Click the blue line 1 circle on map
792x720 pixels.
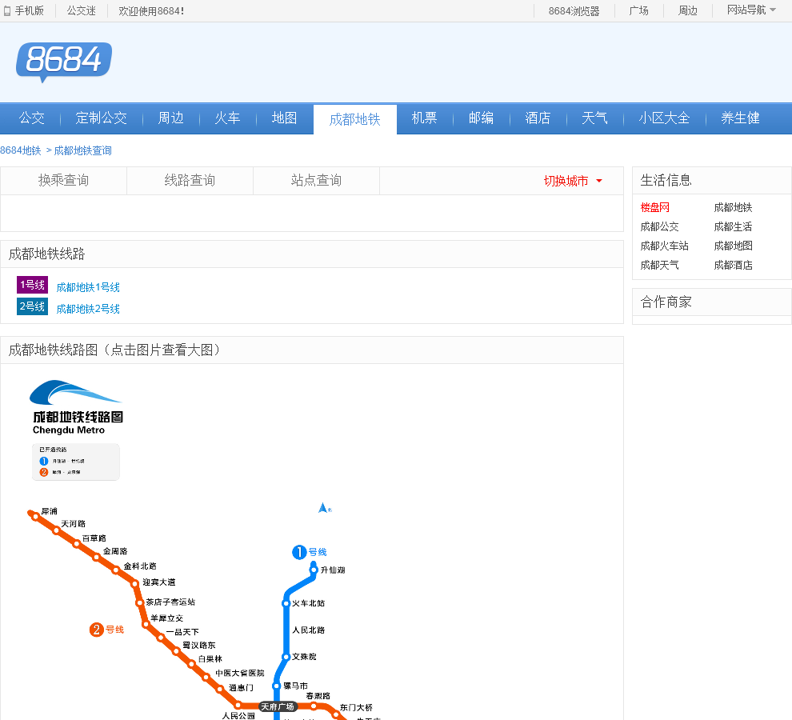coord(299,552)
